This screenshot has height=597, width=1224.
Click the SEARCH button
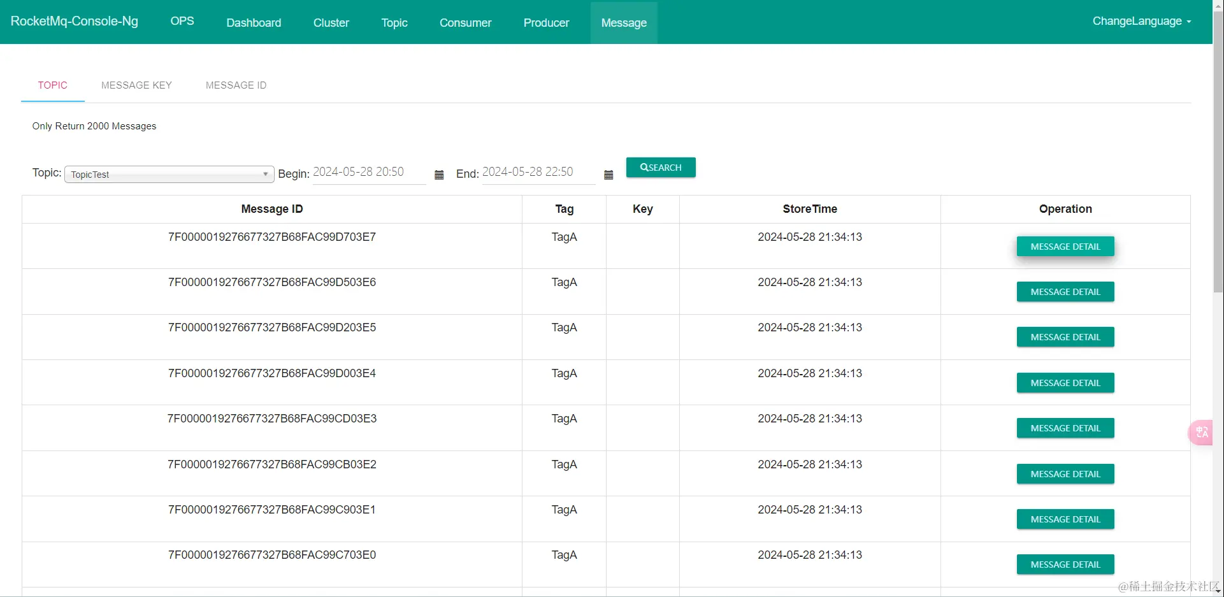pyautogui.click(x=661, y=167)
